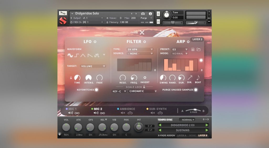This screenshot has height=148, width=269.
Task: Click the Soundiron S logo
Action: (63, 21)
